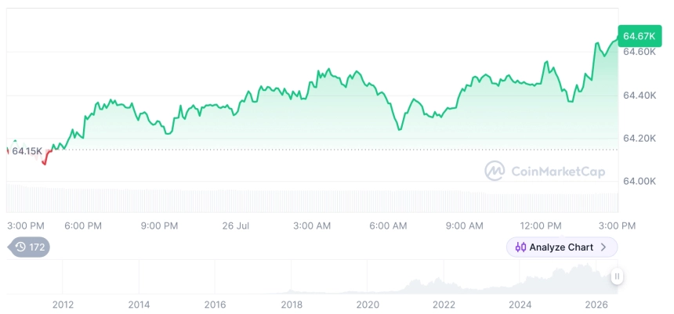The image size is (674, 314).
Task: Click the CoinMarketCap watermark text
Action: tap(558, 171)
